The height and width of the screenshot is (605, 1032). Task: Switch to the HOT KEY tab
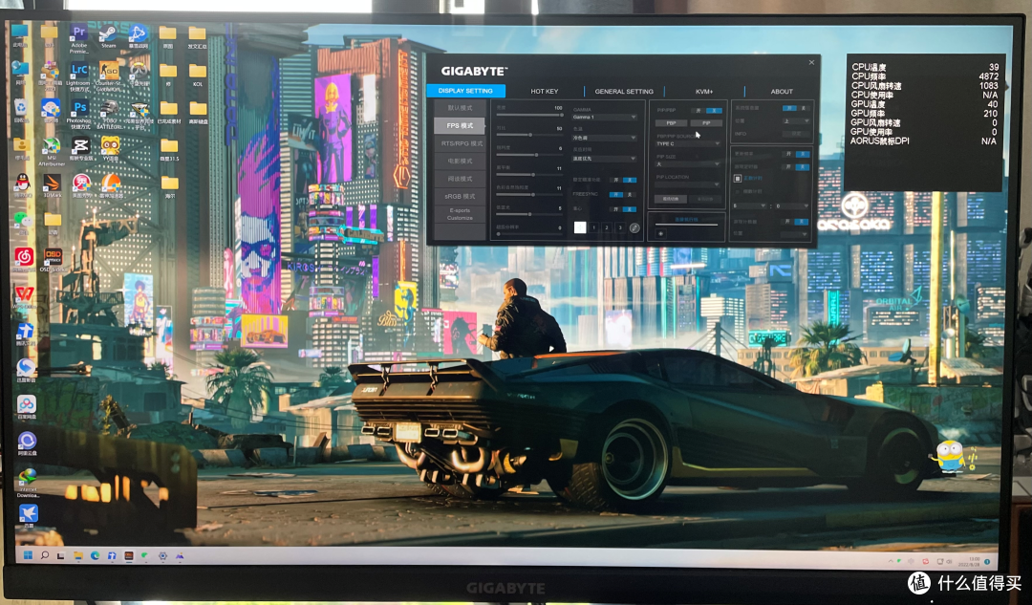[x=545, y=92]
